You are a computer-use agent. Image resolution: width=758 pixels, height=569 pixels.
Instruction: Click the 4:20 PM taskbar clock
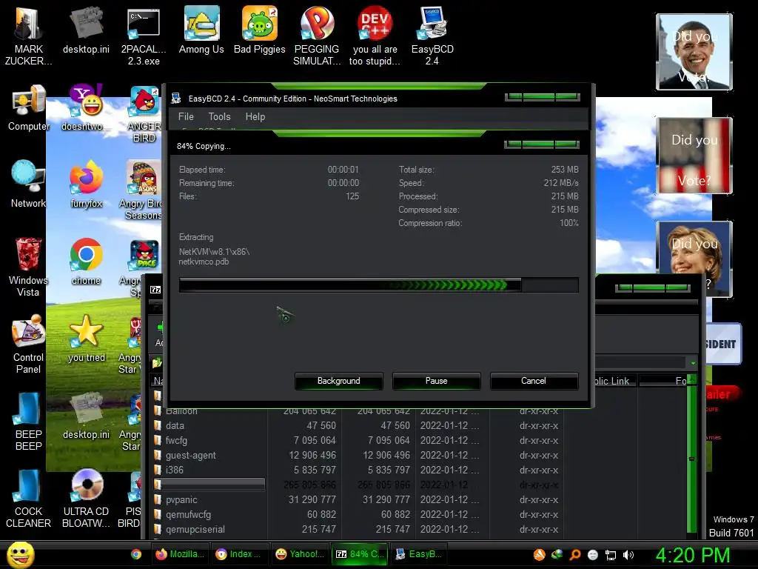pyautogui.click(x=692, y=555)
